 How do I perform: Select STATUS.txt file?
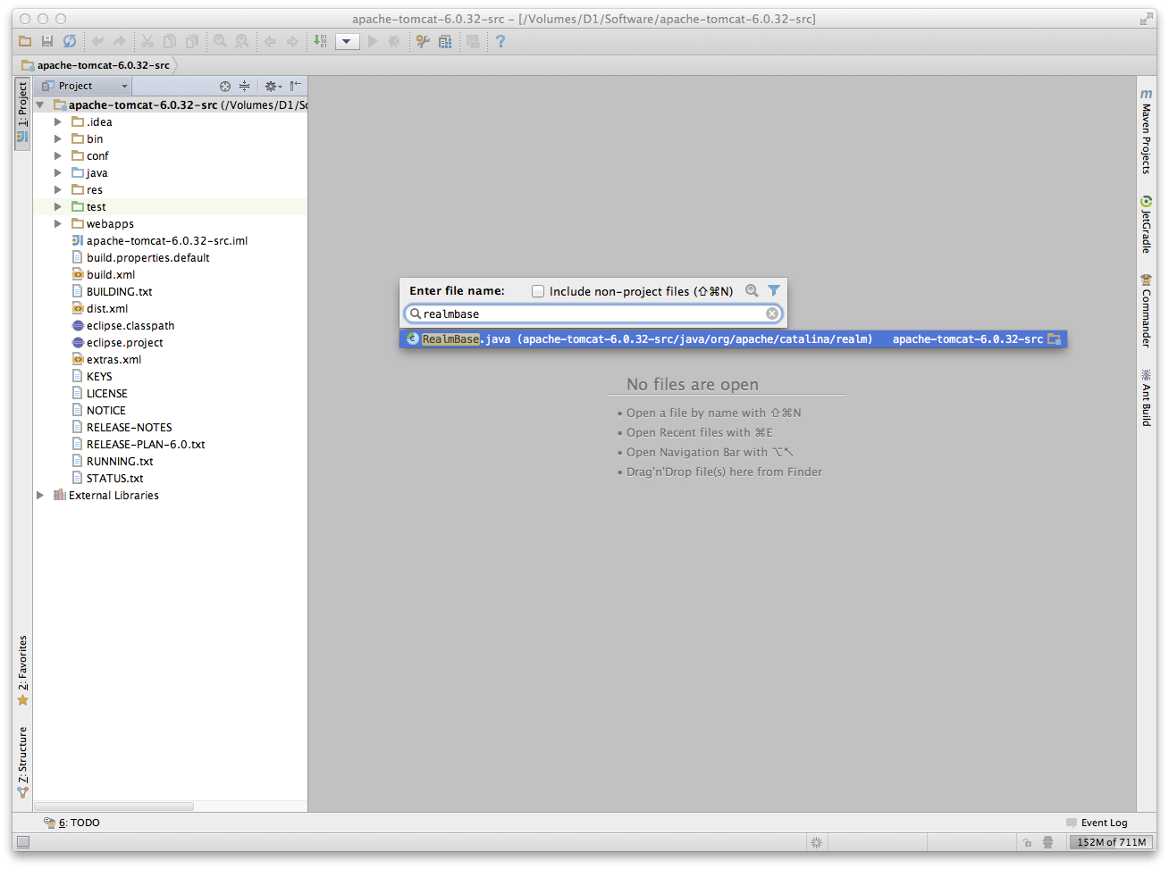[115, 478]
